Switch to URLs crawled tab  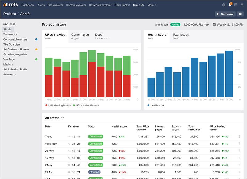[x=55, y=36]
